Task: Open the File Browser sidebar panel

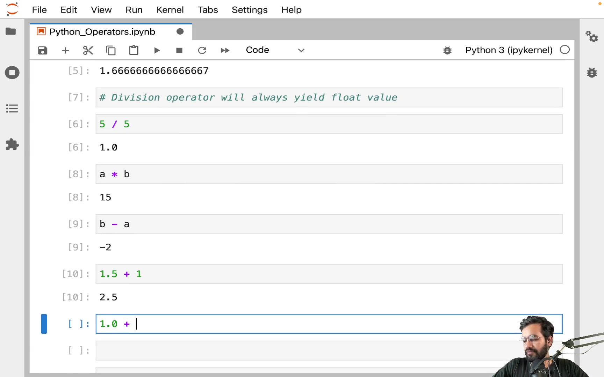Action: coord(11,31)
